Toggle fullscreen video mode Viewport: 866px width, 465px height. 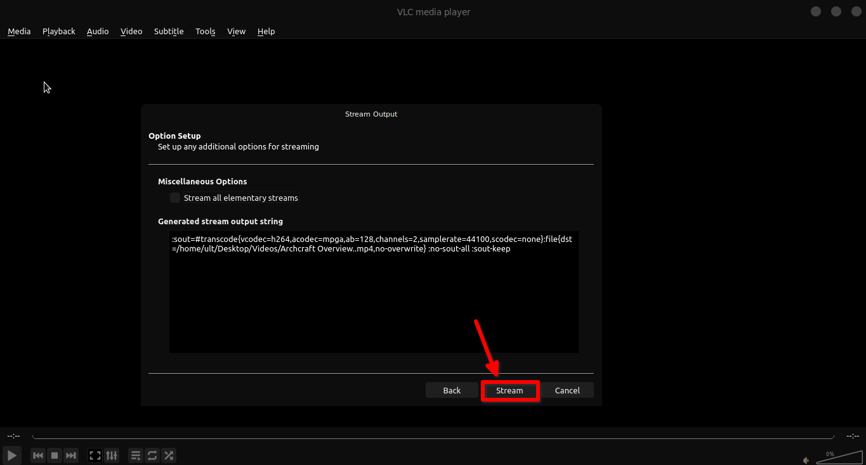point(95,455)
